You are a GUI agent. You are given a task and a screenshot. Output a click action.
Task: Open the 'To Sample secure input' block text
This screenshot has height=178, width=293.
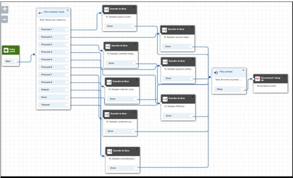(177, 37)
